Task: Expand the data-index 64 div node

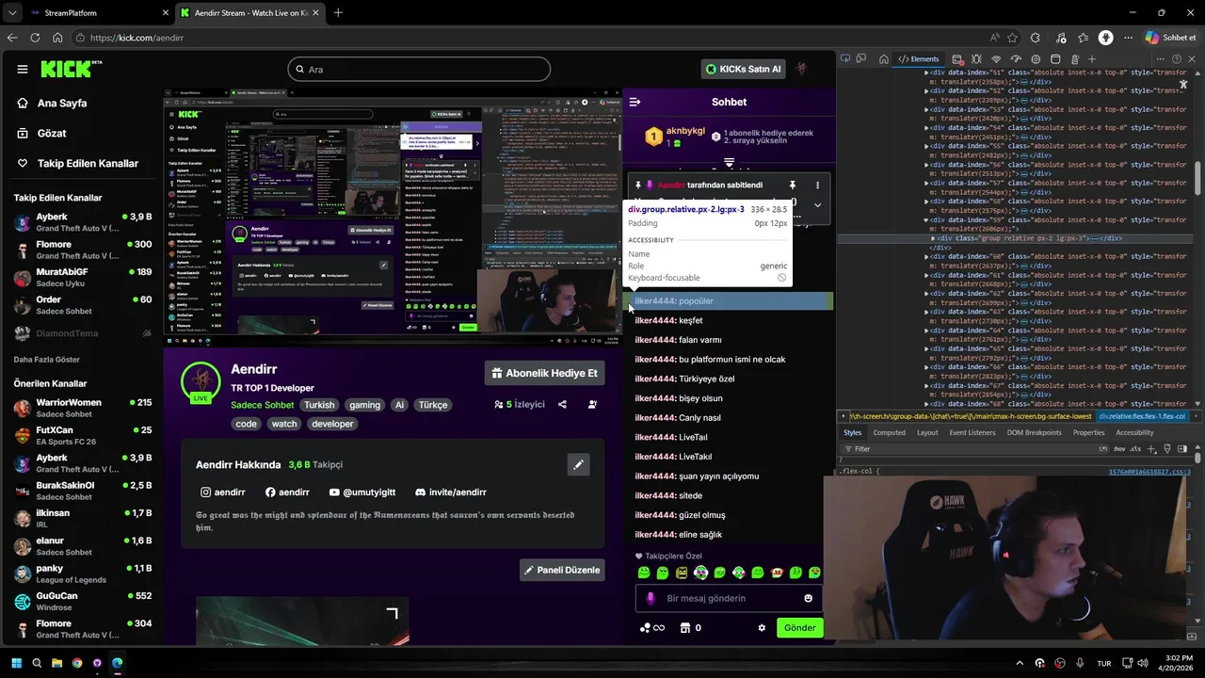Action: 926,331
